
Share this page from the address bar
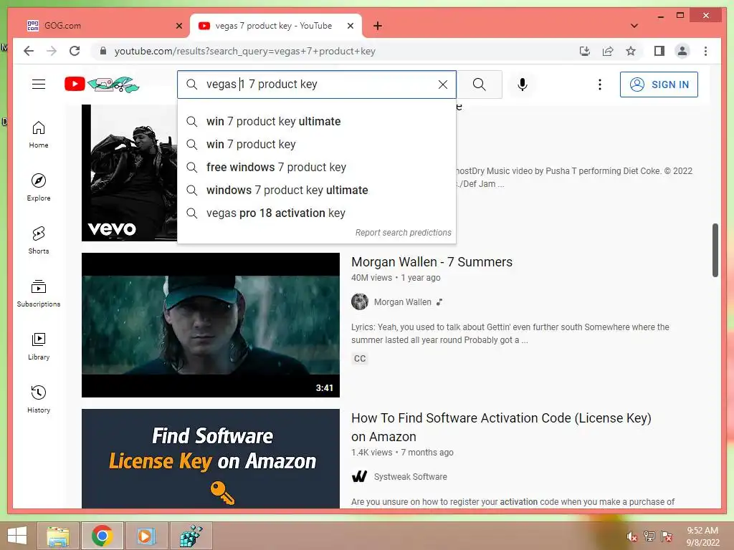(608, 51)
